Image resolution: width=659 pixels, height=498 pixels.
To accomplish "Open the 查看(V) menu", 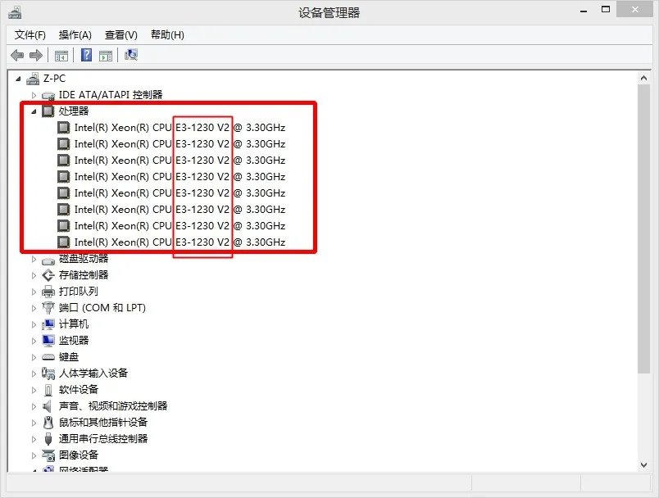I will point(120,34).
